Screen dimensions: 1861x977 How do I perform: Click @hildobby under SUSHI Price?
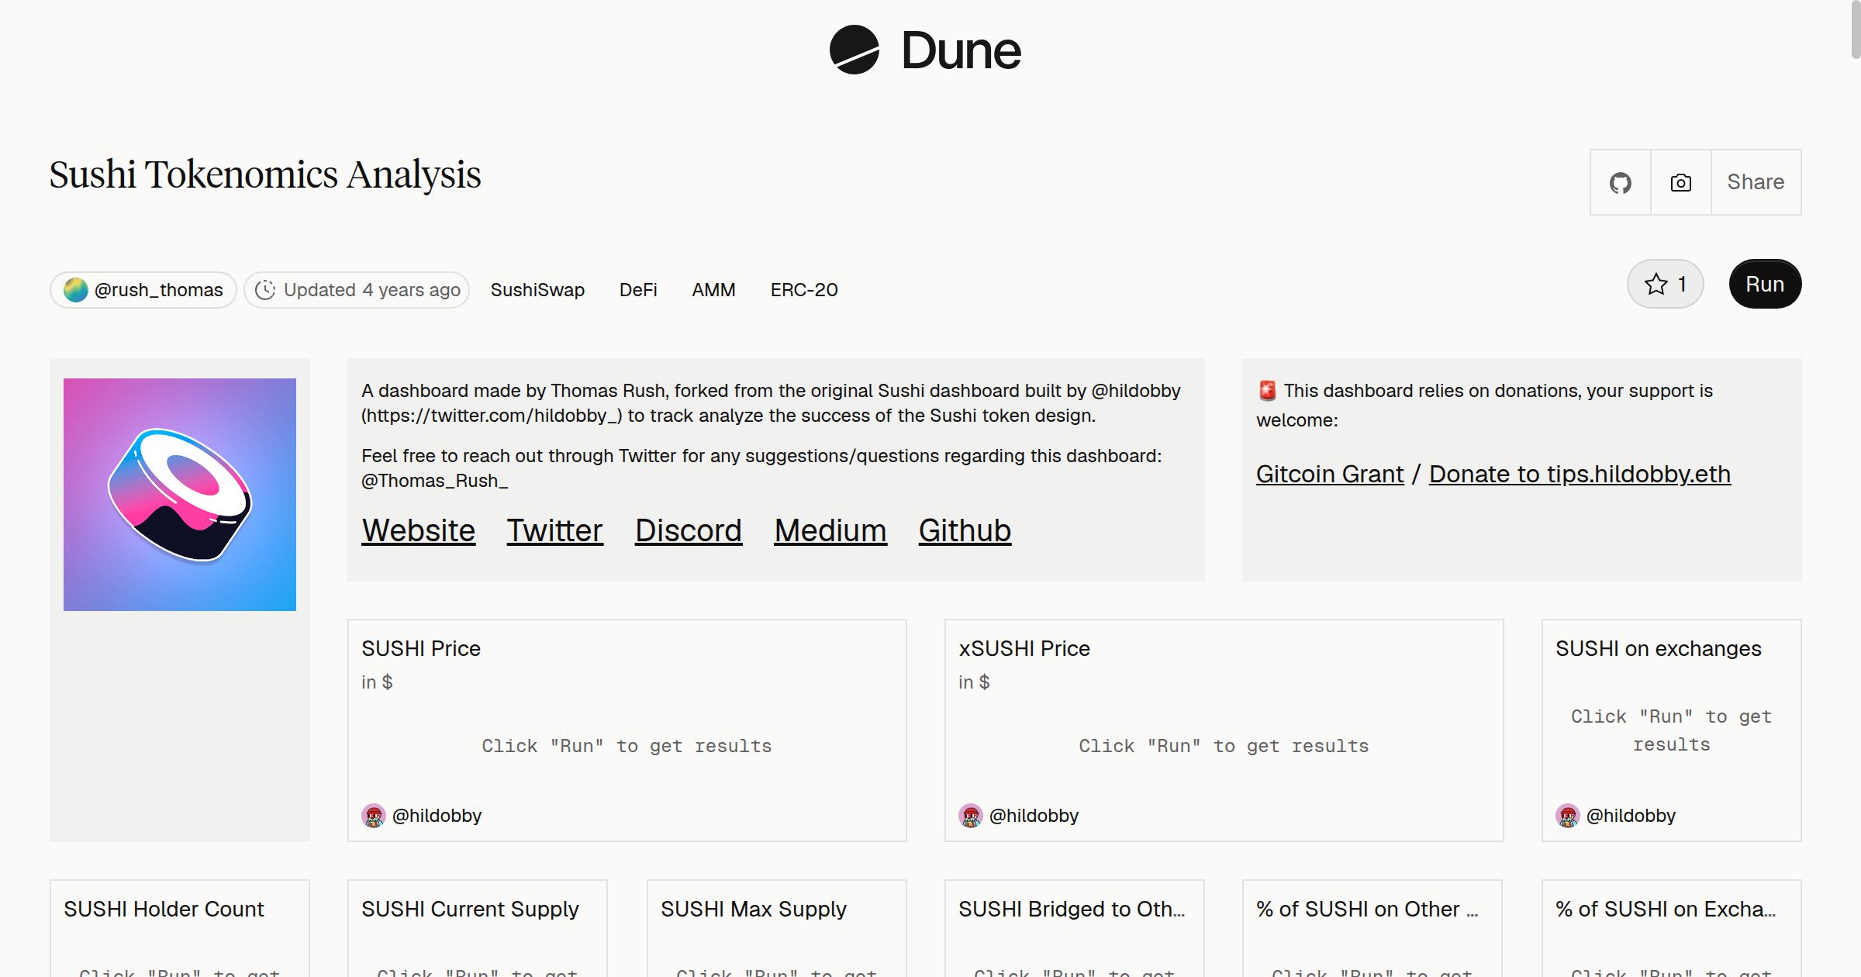pos(437,816)
